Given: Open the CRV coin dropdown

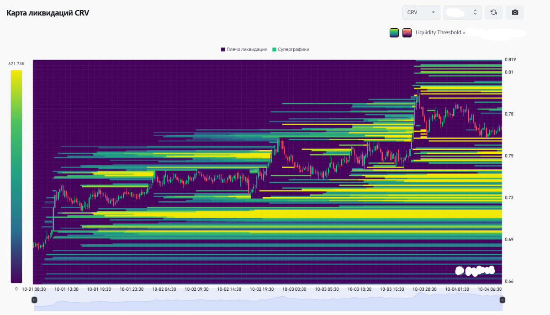Looking at the screenshot, I should pos(421,12).
